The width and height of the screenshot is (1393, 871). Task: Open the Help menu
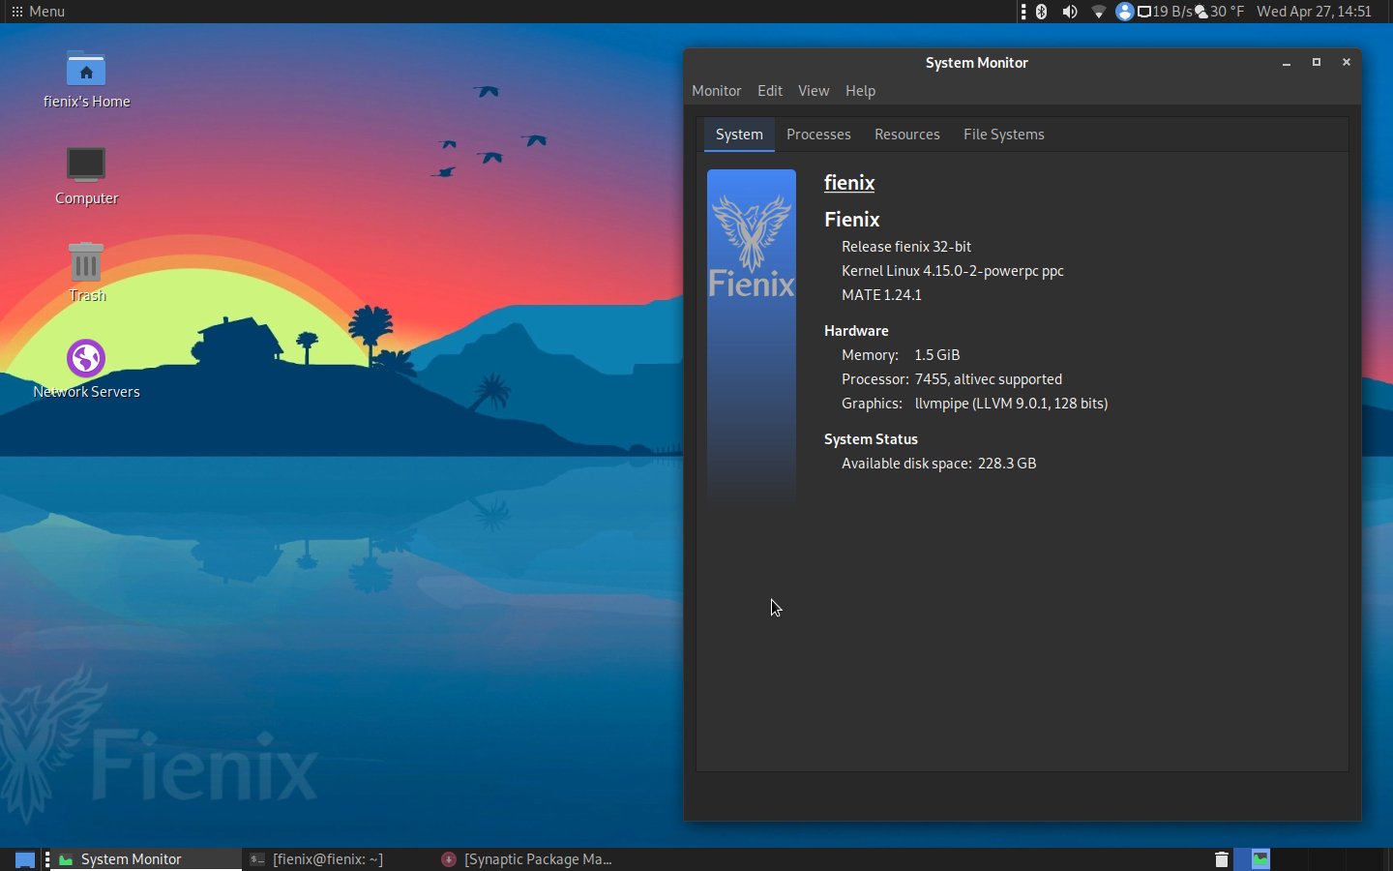point(860,90)
